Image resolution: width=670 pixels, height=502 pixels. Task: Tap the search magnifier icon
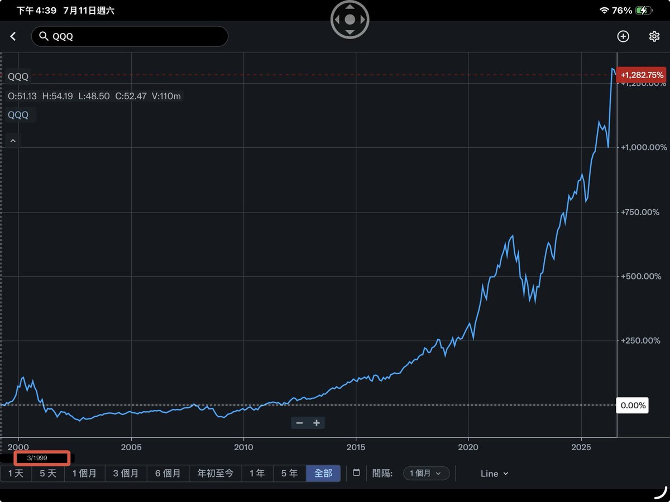tap(44, 36)
